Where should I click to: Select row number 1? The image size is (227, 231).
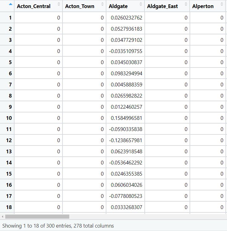click(10, 18)
